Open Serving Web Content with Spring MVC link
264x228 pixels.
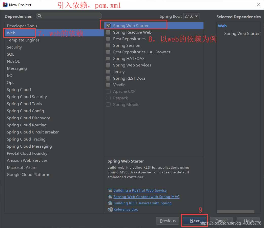(x=146, y=197)
